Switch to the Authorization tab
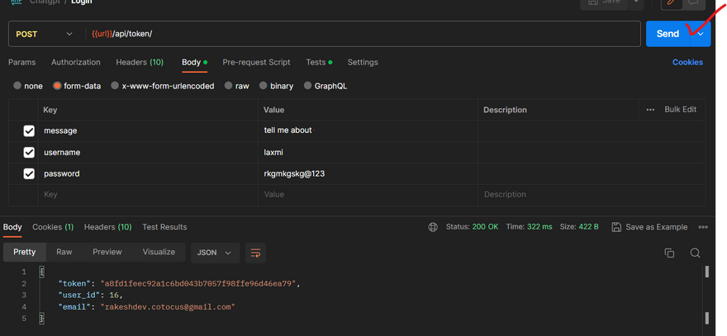The image size is (727, 336). click(x=75, y=62)
